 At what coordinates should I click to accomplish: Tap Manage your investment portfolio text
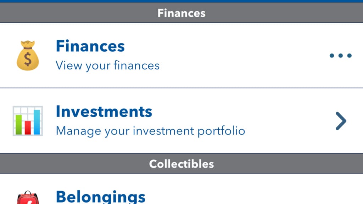tap(150, 130)
